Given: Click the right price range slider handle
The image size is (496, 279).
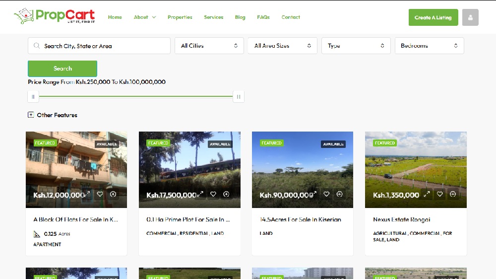Looking at the screenshot, I should point(239,97).
